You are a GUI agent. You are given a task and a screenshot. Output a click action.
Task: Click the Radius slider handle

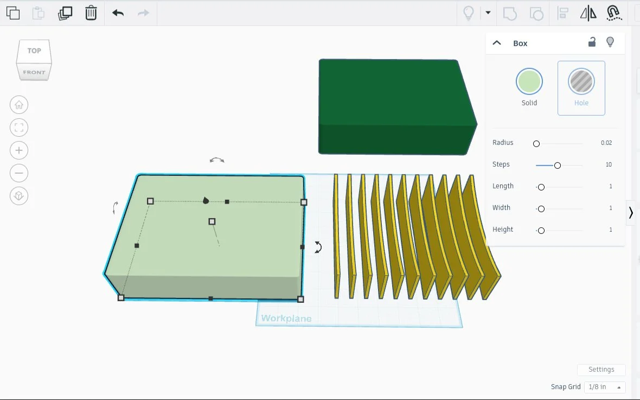[x=536, y=144]
